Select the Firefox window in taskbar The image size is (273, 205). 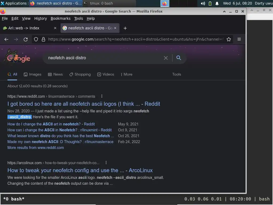pyautogui.click(x=56, y=3)
